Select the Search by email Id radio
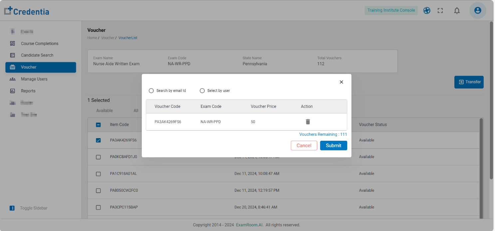The image size is (495, 231). coord(151,91)
